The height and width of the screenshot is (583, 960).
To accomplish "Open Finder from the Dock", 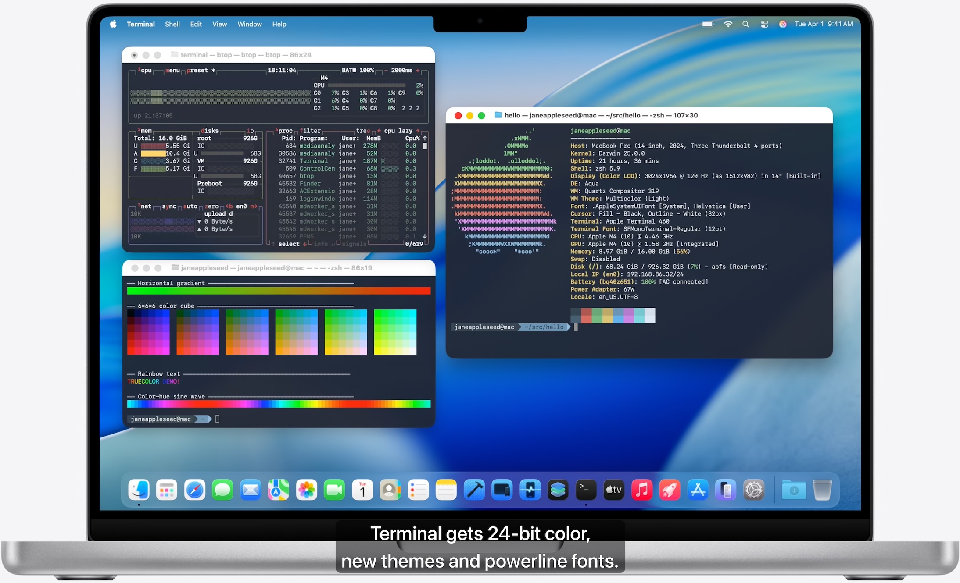I will pyautogui.click(x=139, y=490).
